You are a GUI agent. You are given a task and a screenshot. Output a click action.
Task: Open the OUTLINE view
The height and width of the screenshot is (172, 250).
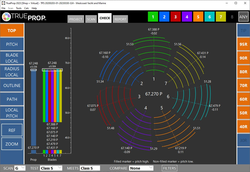pos(12,86)
